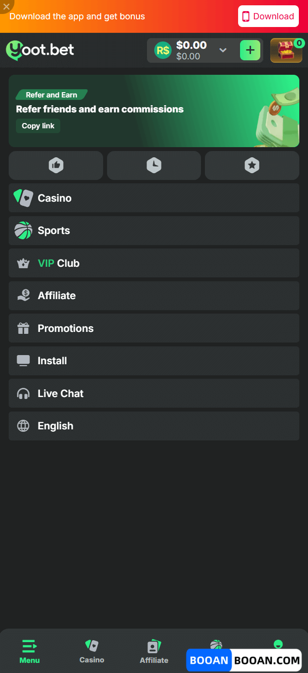Image resolution: width=308 pixels, height=673 pixels.
Task: Click the R$ currency icon
Action: [x=163, y=50]
